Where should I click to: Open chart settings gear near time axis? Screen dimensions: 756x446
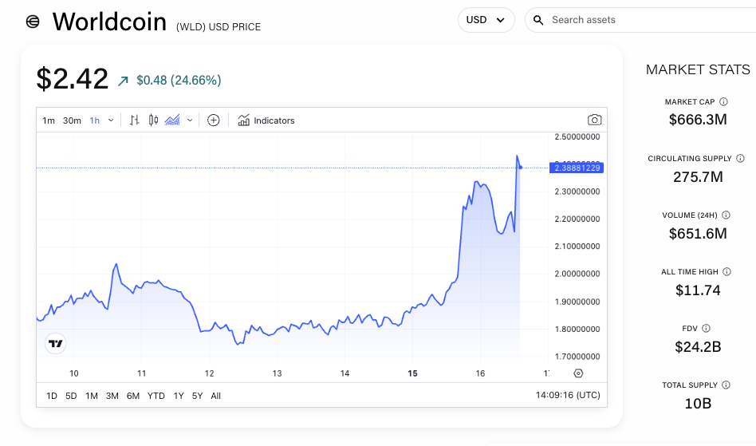[x=578, y=373]
